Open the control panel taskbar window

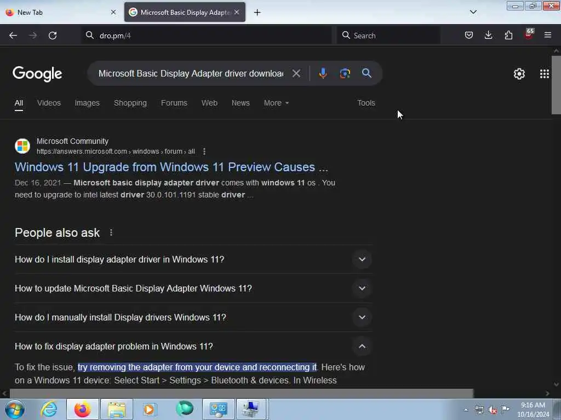pyautogui.click(x=218, y=409)
